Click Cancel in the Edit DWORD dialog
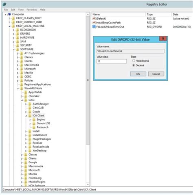 (156, 74)
